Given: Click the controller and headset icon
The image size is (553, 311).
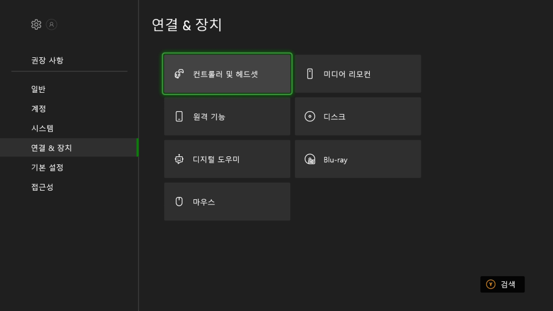Looking at the screenshot, I should [179, 74].
